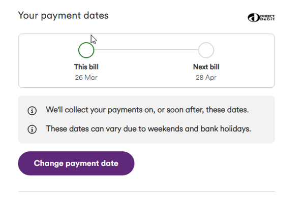The image size is (305, 198).
Task: Click the Your payment dates heading
Action: tap(63, 16)
